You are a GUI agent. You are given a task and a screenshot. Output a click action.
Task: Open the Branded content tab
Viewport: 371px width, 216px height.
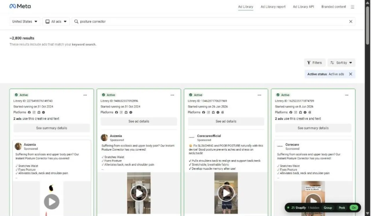(x=334, y=7)
